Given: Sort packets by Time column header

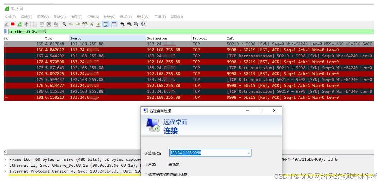Looking at the screenshot, I should click(57, 38).
